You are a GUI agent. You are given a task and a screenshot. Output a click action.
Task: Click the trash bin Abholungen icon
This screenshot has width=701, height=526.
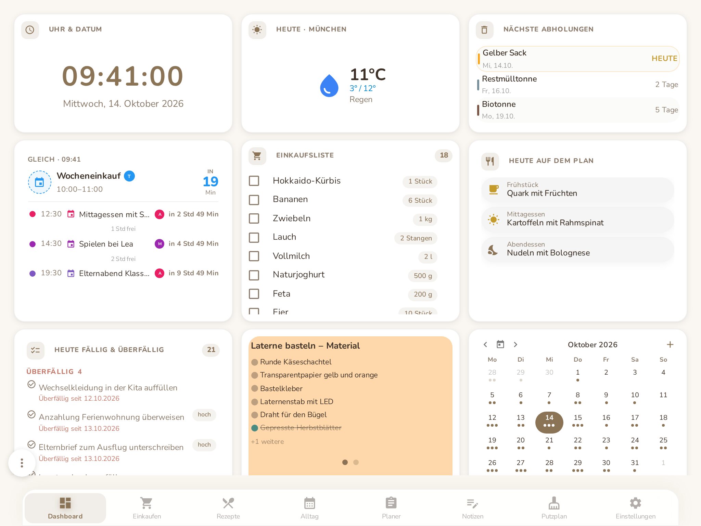tap(484, 30)
